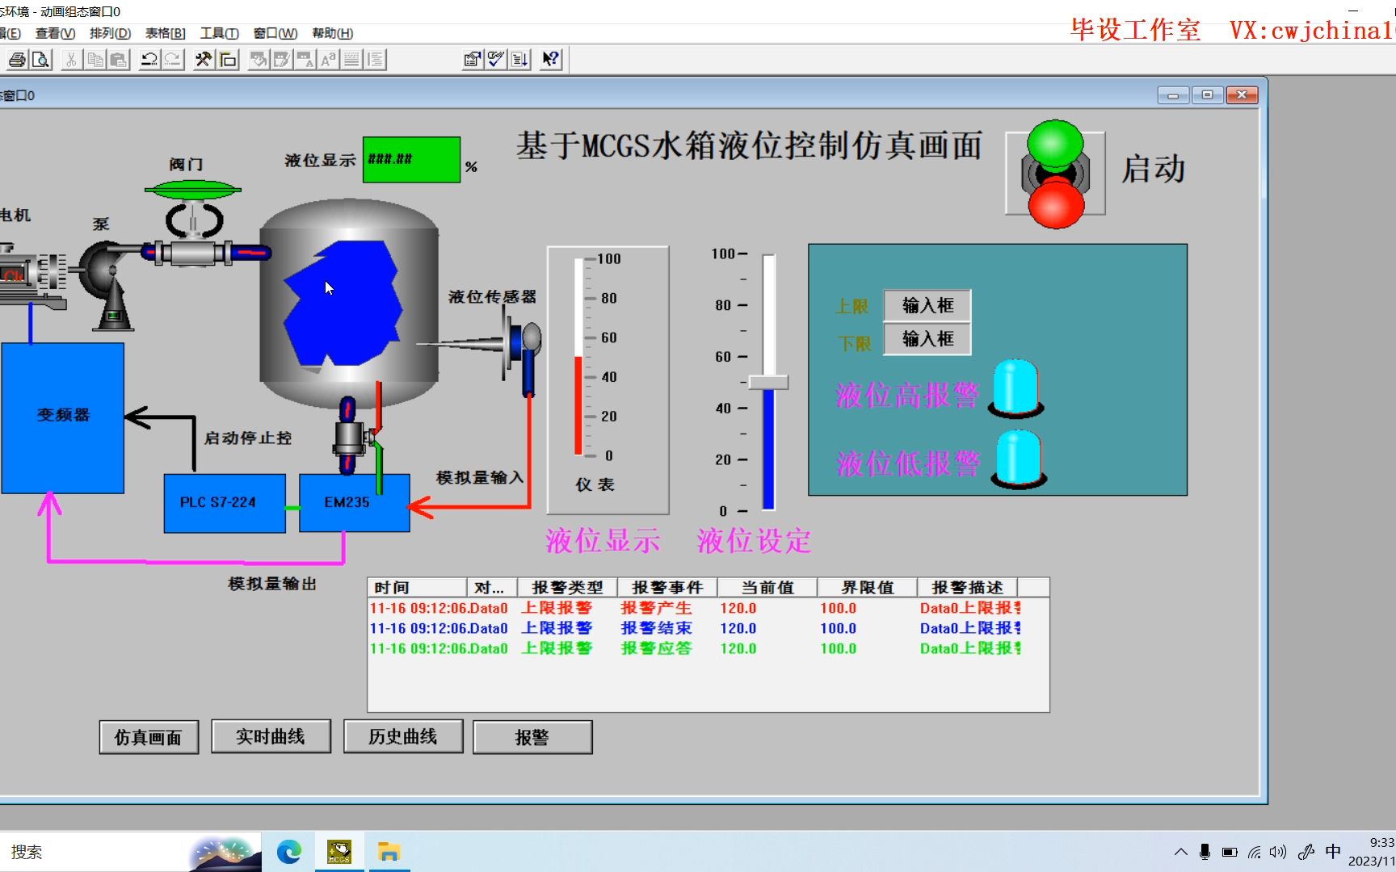Screen dimensions: 1396x872
Task: Click the Redo toolbar icon
Action: pos(173,60)
